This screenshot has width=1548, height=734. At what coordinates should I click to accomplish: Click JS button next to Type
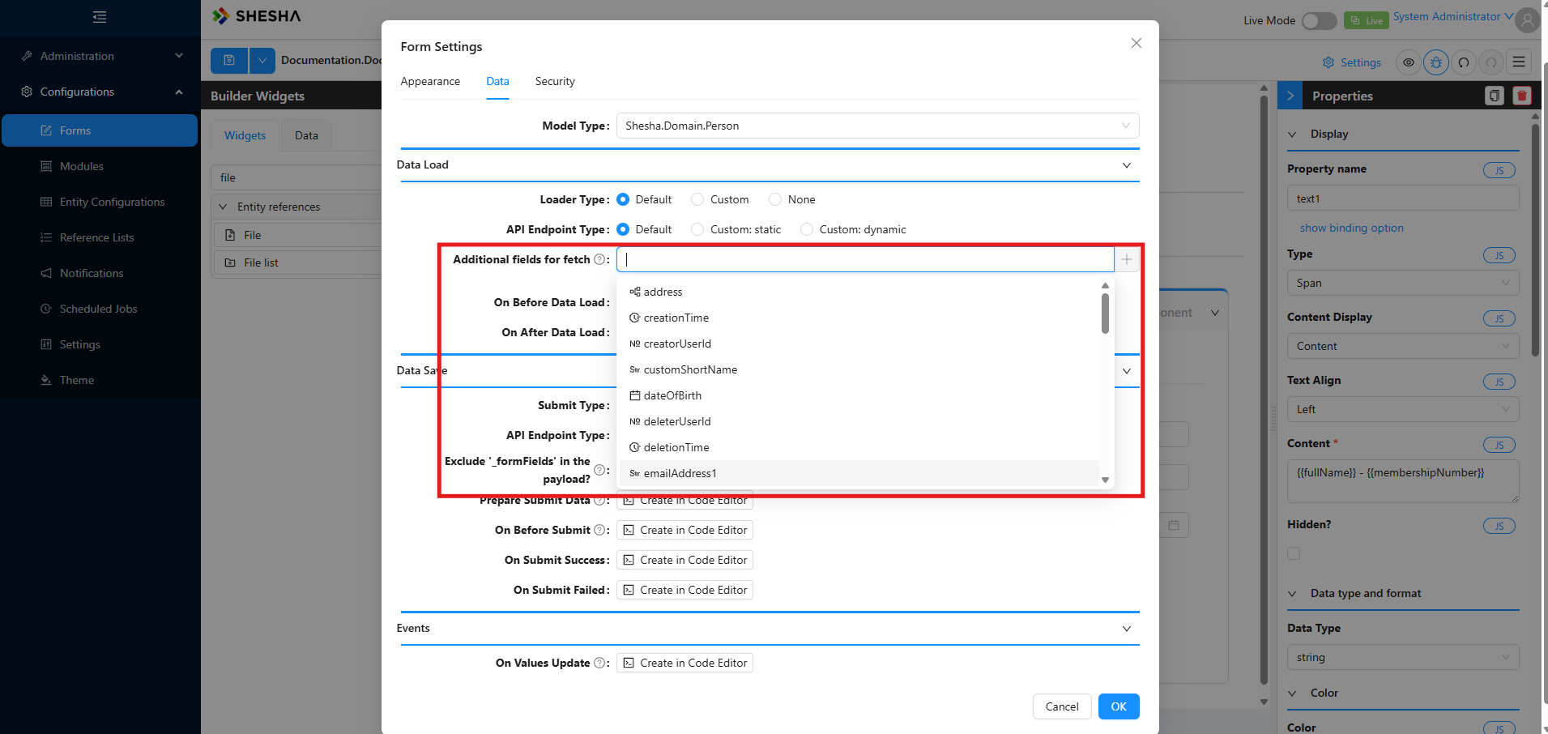[1499, 255]
